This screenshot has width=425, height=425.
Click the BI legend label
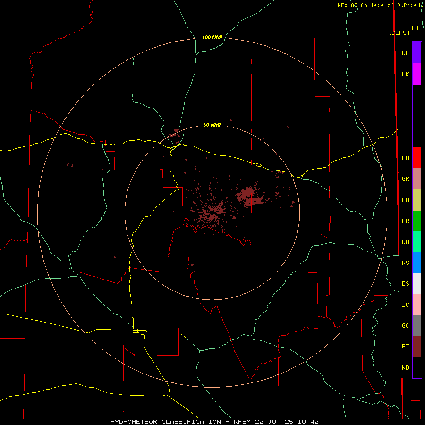405,347
